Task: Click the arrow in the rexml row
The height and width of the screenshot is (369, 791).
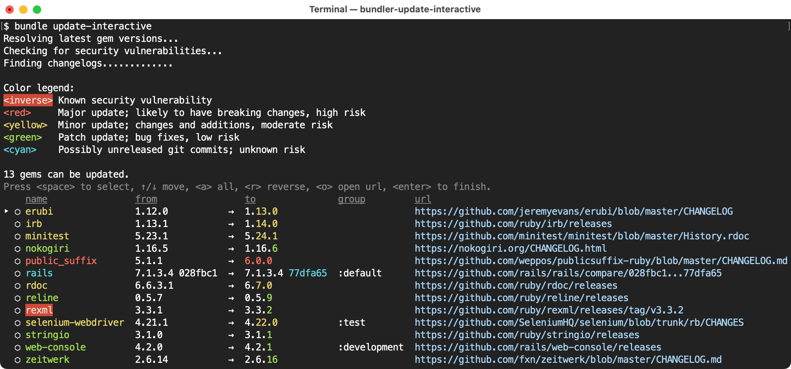Action: tap(231, 311)
